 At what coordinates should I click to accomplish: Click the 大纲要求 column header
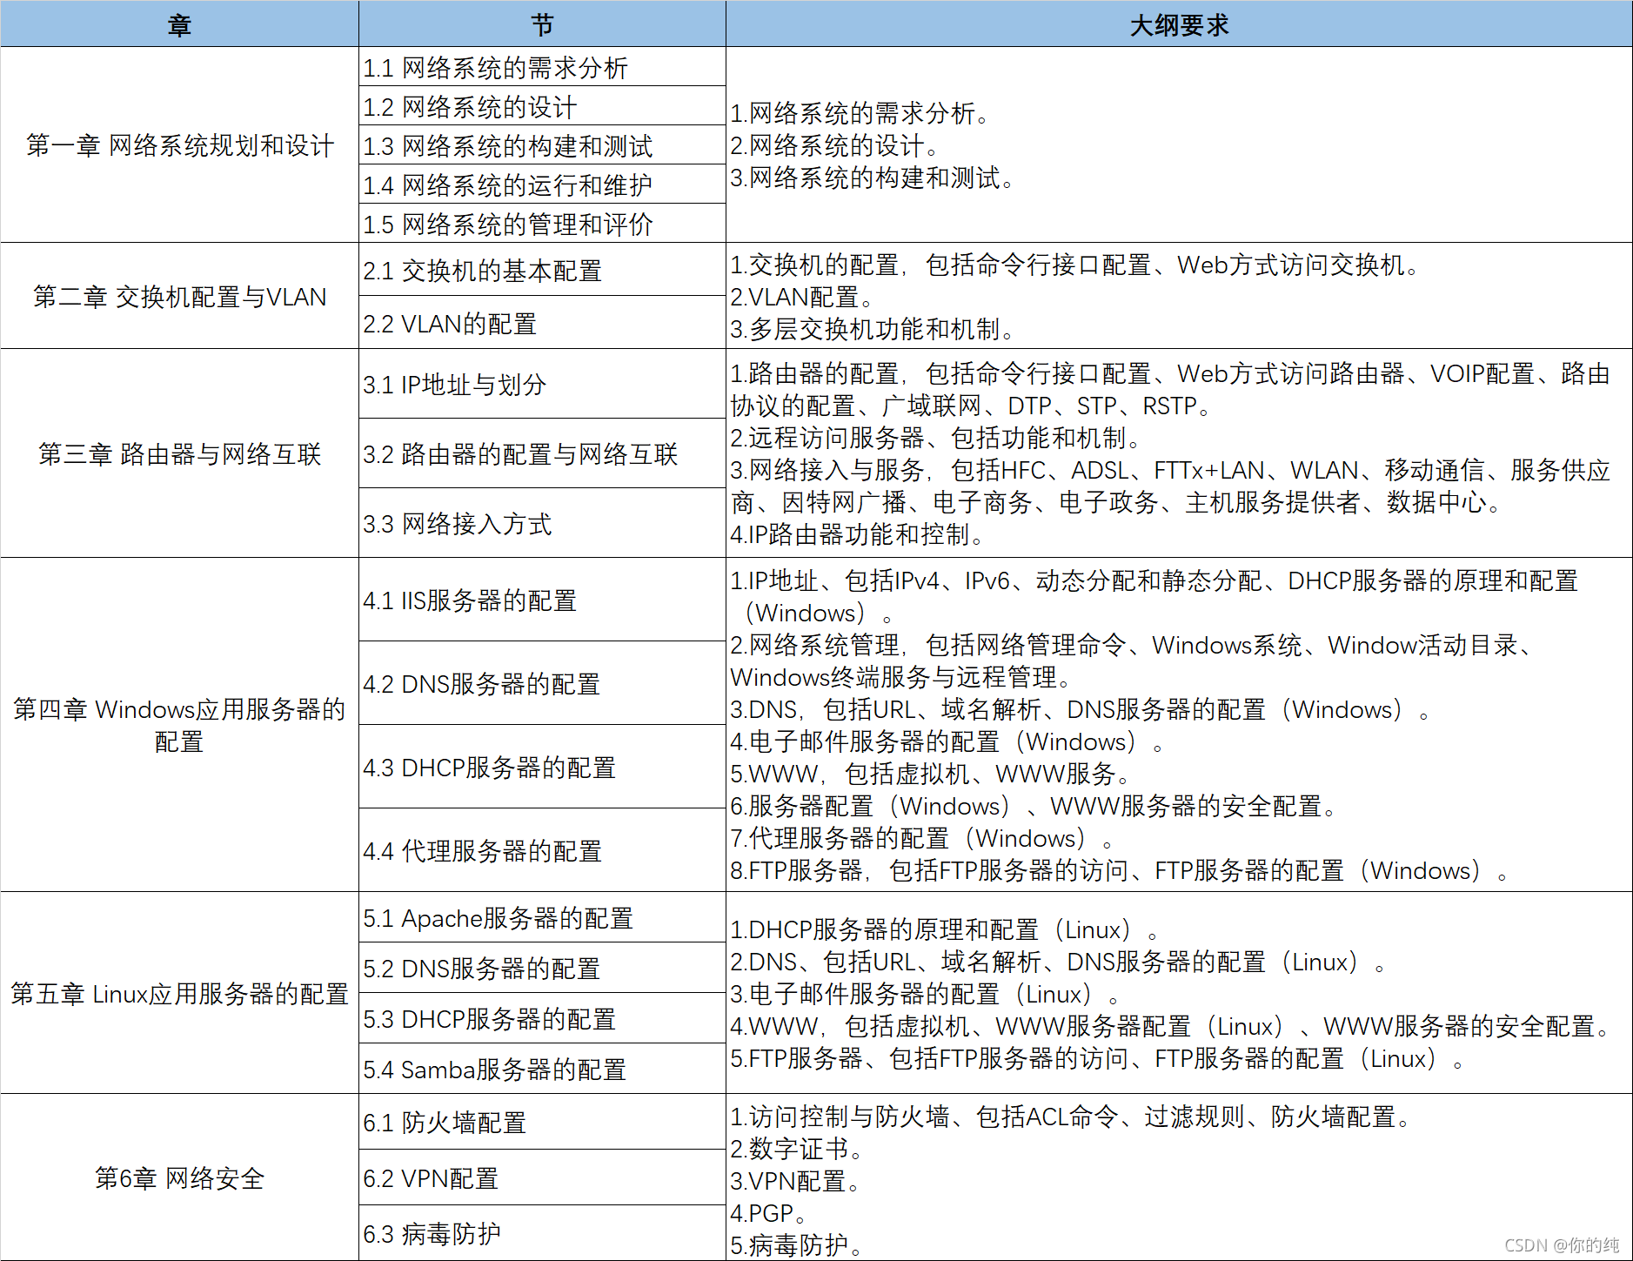tap(1179, 23)
